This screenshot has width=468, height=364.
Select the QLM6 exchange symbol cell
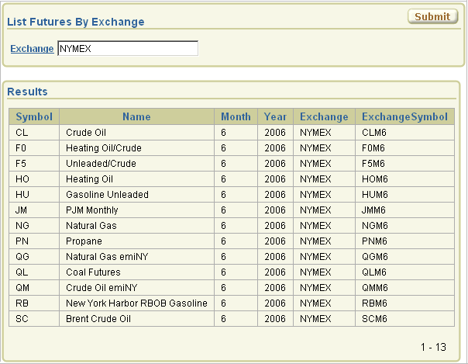point(404,272)
